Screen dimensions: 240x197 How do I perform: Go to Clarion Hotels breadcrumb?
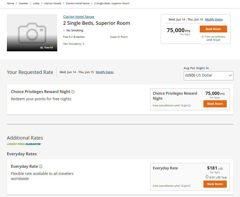coord(53,3)
